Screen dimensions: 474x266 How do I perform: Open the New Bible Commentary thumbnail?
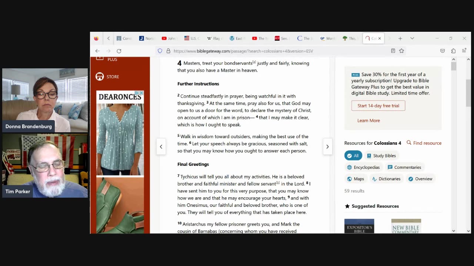(406, 226)
